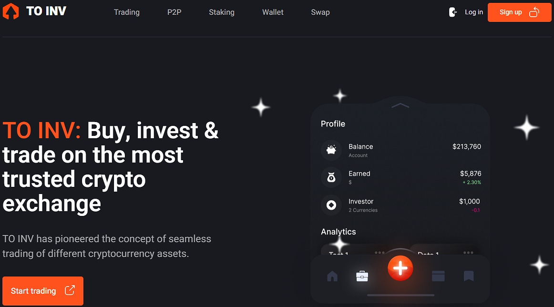Tap the briefcase portfolio icon
This screenshot has width=554, height=307.
pos(362,276)
